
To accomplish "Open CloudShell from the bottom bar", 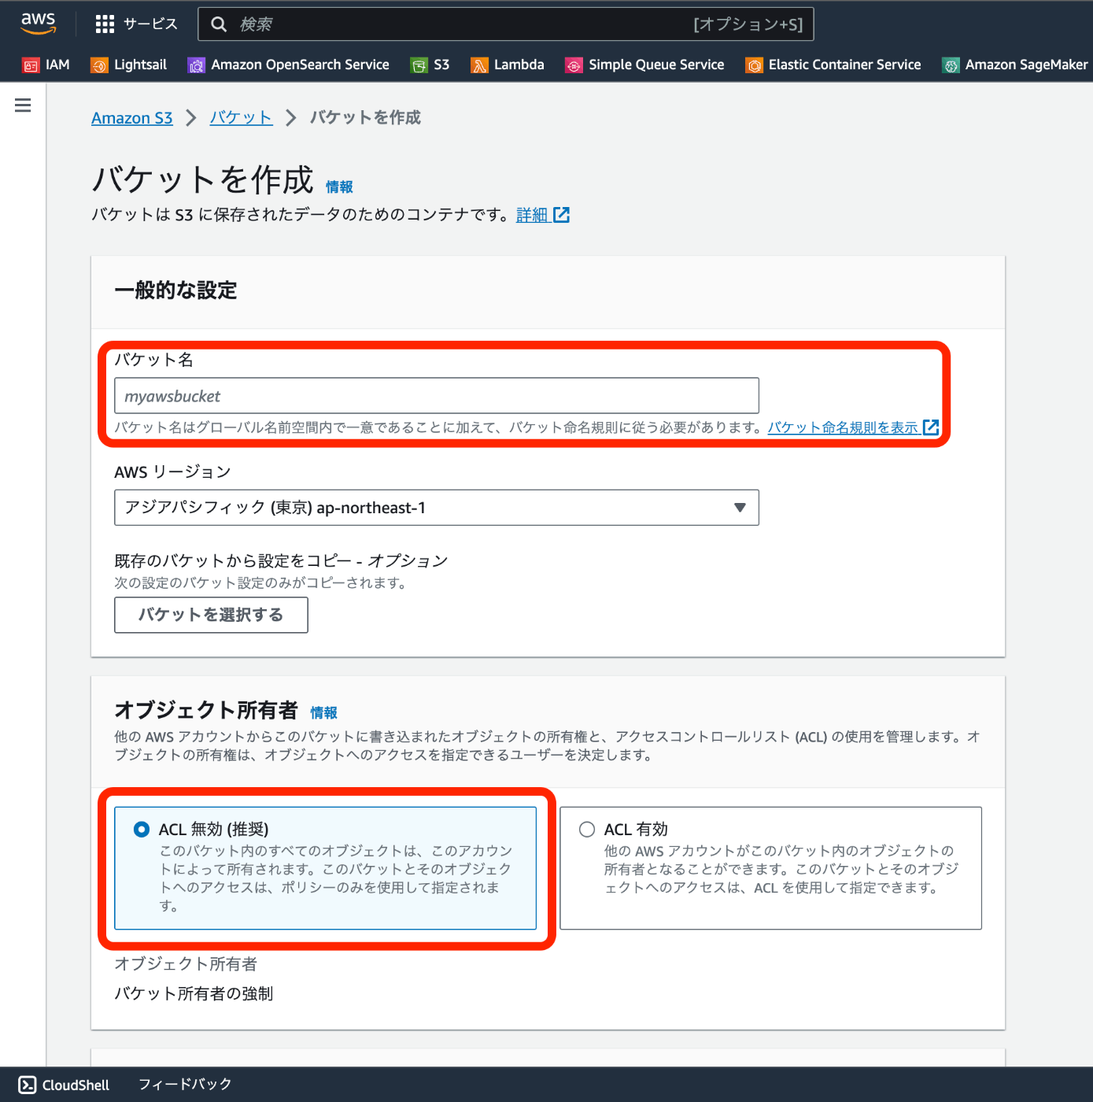I will [63, 1084].
